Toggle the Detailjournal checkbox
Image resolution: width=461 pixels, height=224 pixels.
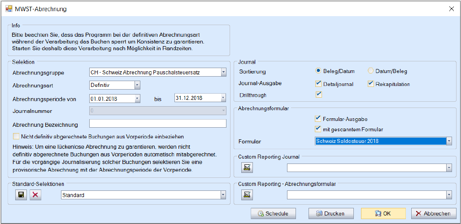(x=318, y=84)
